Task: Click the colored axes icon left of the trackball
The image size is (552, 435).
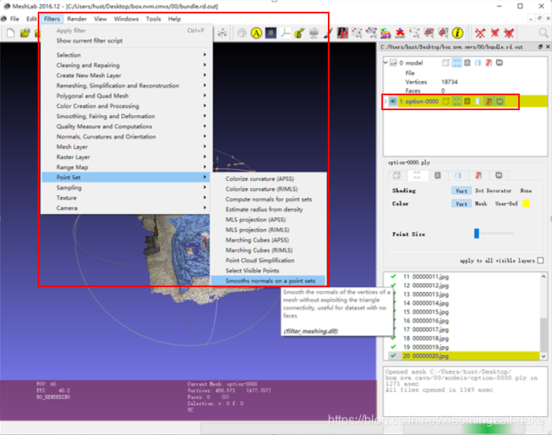Action: [x=223, y=33]
